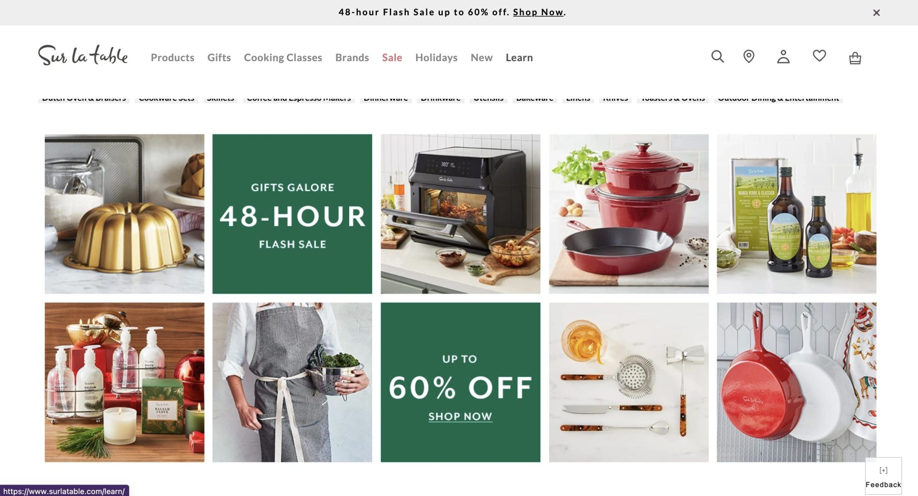Dismiss the flash sale banner

(876, 13)
